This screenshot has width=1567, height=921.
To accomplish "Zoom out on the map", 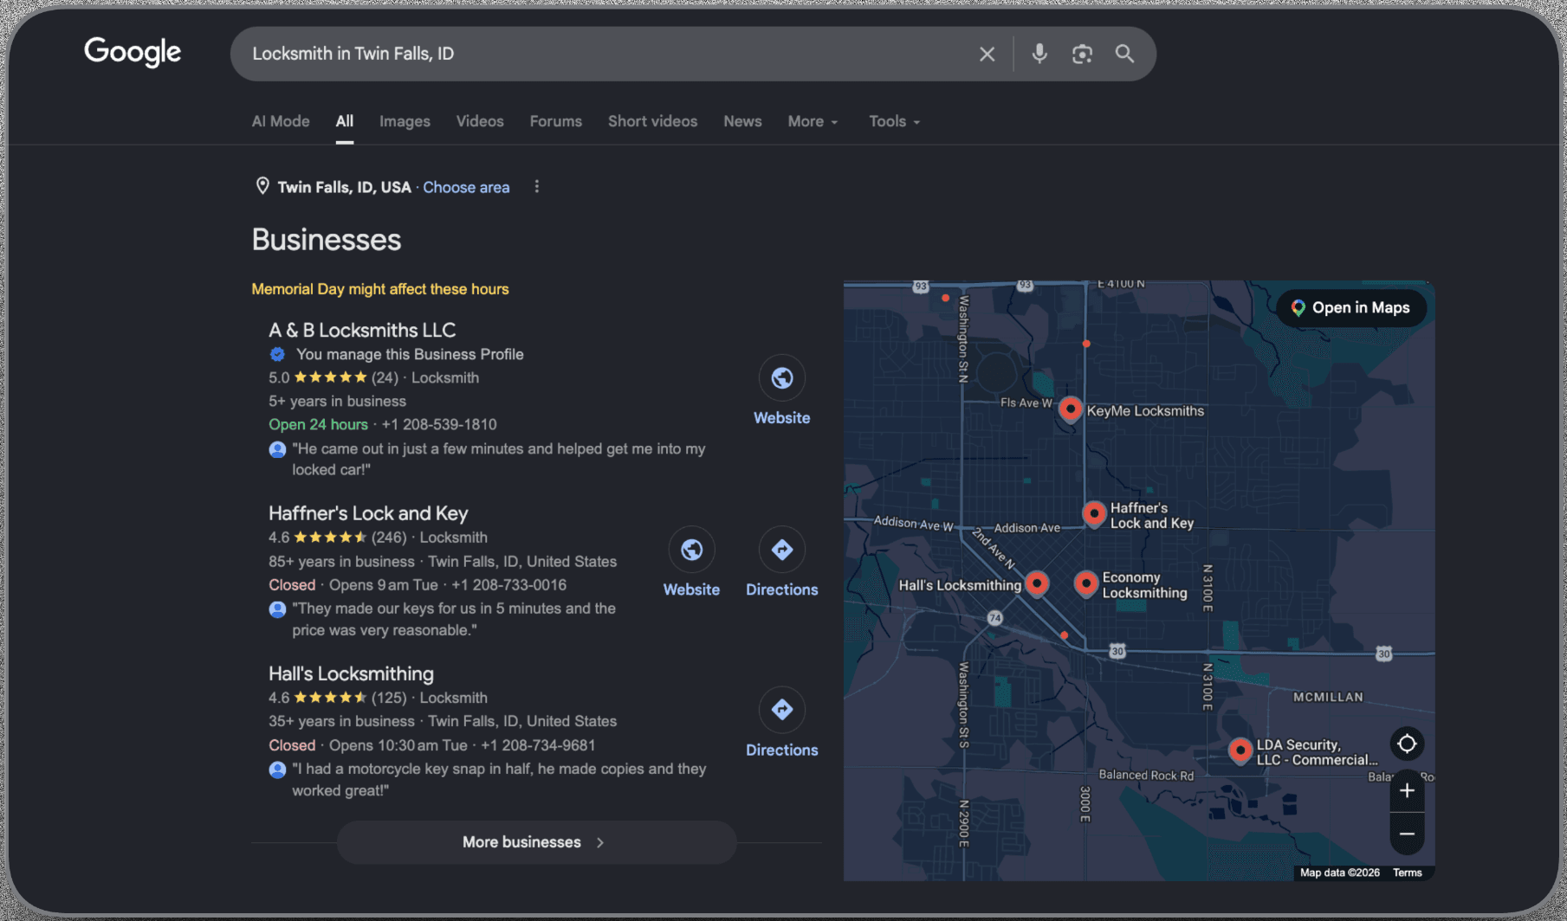I will [1407, 834].
